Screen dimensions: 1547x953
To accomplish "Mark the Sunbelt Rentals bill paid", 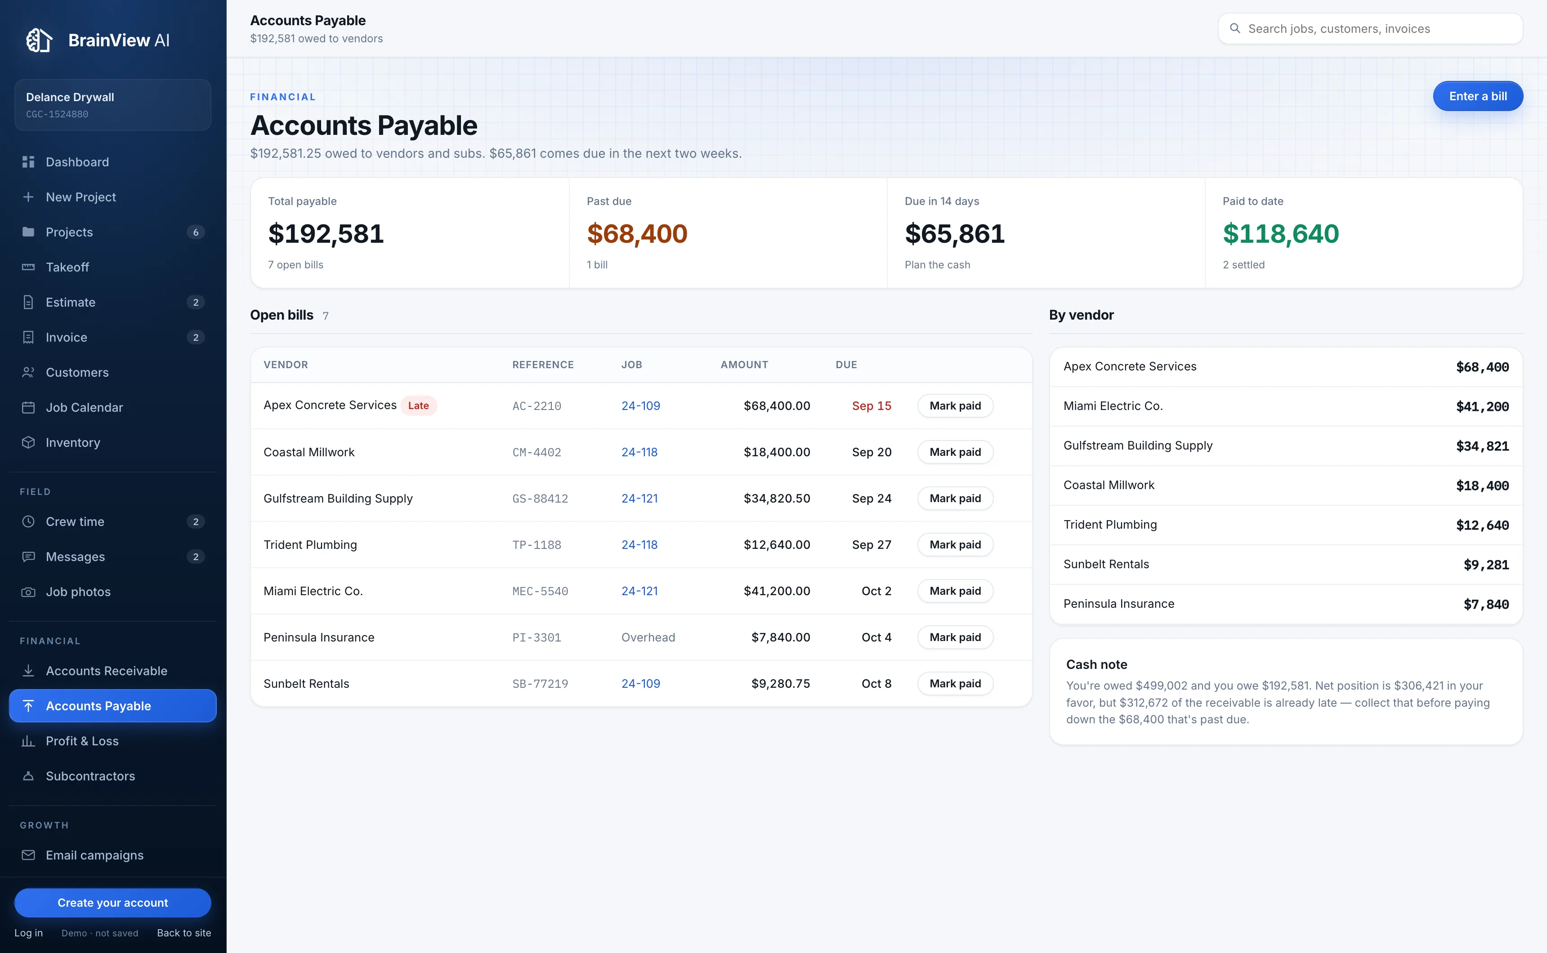I will click(955, 684).
